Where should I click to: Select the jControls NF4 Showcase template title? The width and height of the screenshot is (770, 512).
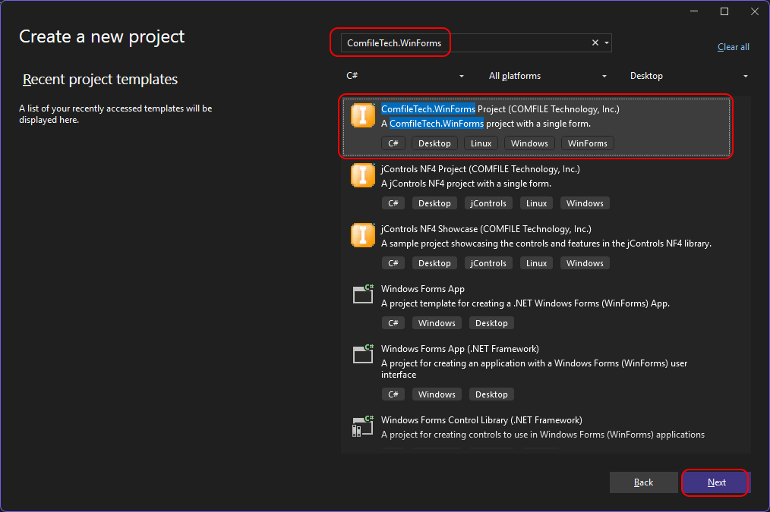point(485,229)
